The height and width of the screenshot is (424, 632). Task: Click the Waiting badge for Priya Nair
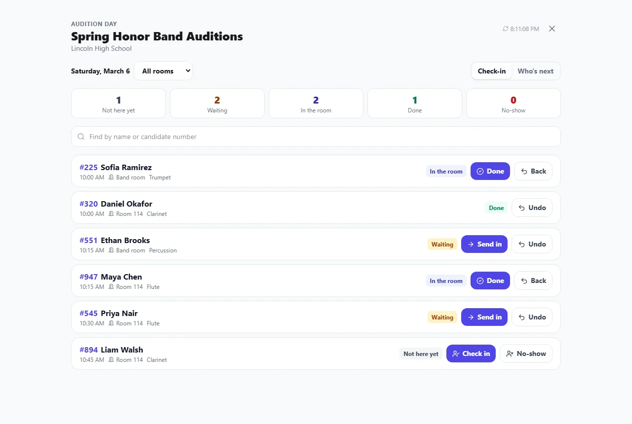(442, 318)
